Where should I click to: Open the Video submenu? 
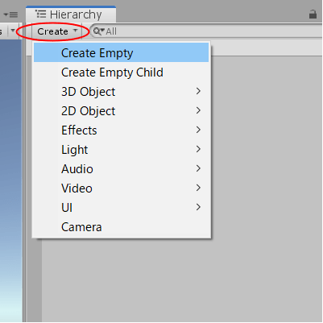click(x=121, y=188)
